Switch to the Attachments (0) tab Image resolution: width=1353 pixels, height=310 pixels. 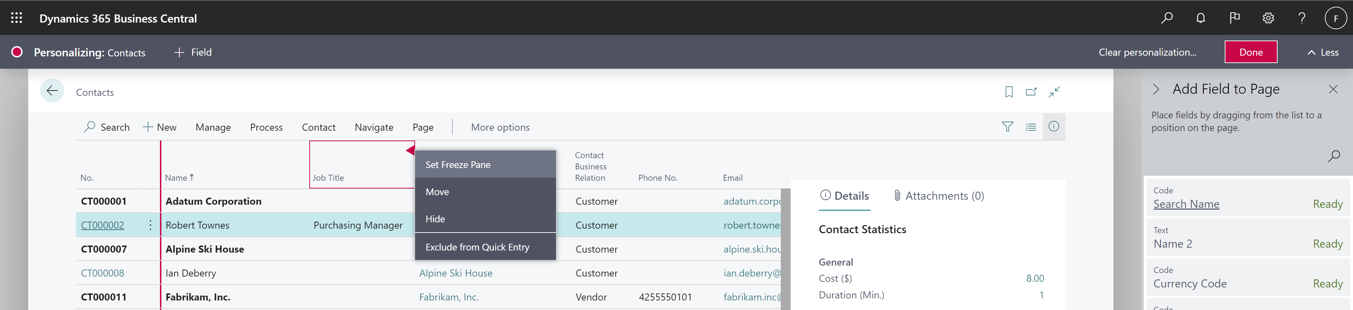tap(939, 196)
